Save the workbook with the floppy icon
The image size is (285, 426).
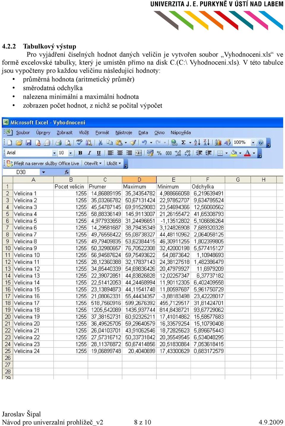pos(28,143)
